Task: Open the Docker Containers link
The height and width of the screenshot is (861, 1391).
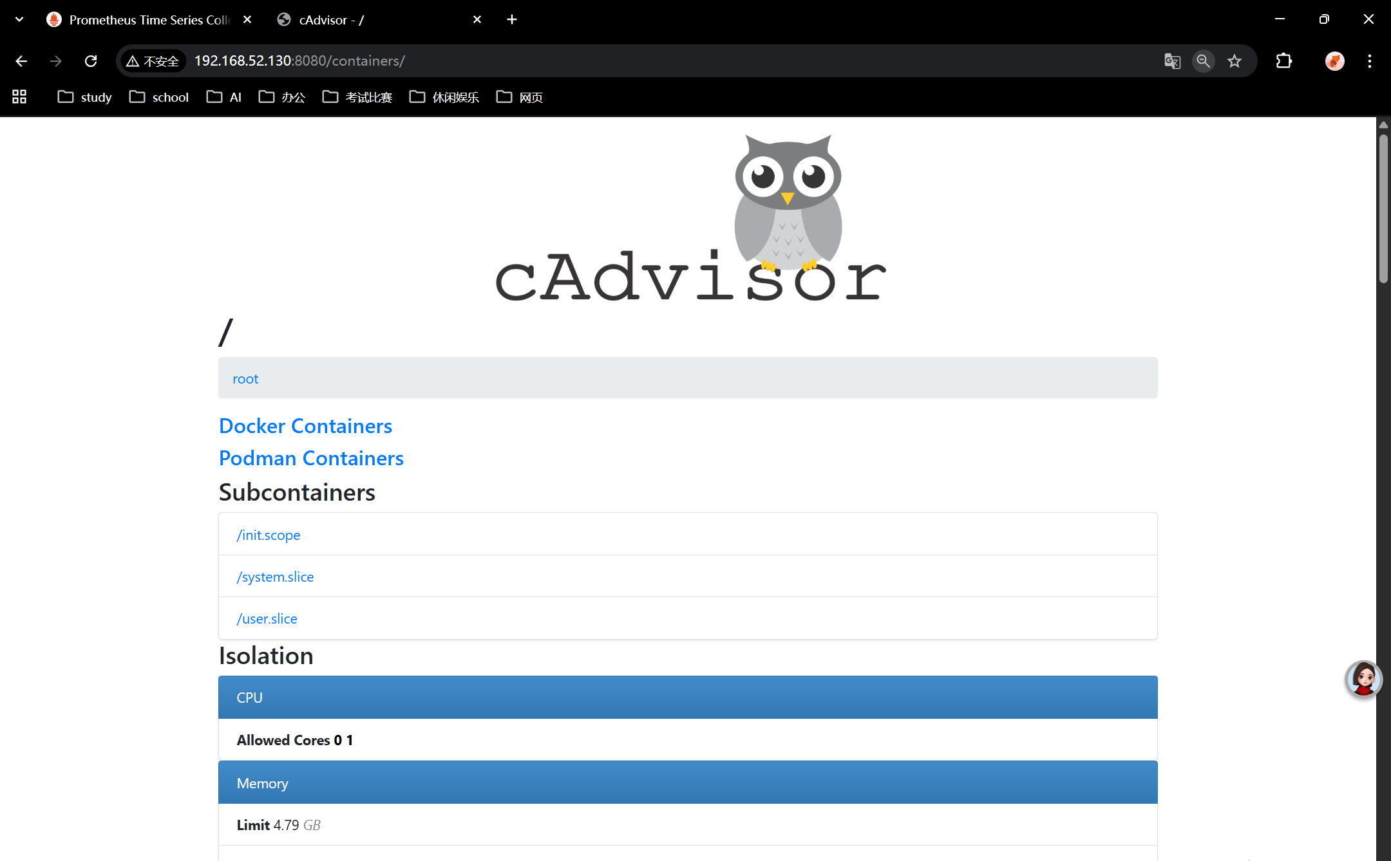Action: [x=305, y=426]
